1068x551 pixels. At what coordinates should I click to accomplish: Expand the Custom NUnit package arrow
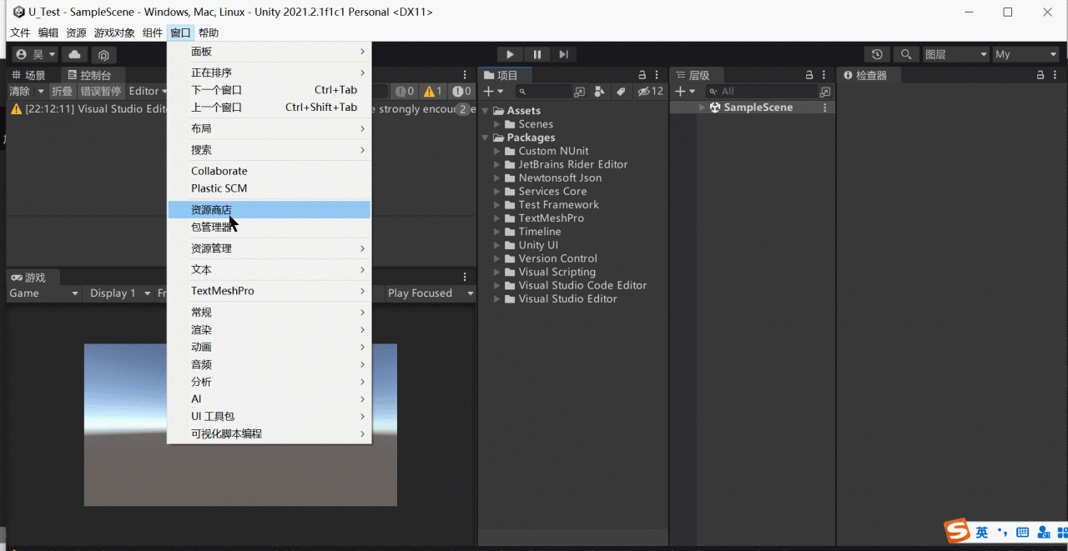[x=497, y=151]
